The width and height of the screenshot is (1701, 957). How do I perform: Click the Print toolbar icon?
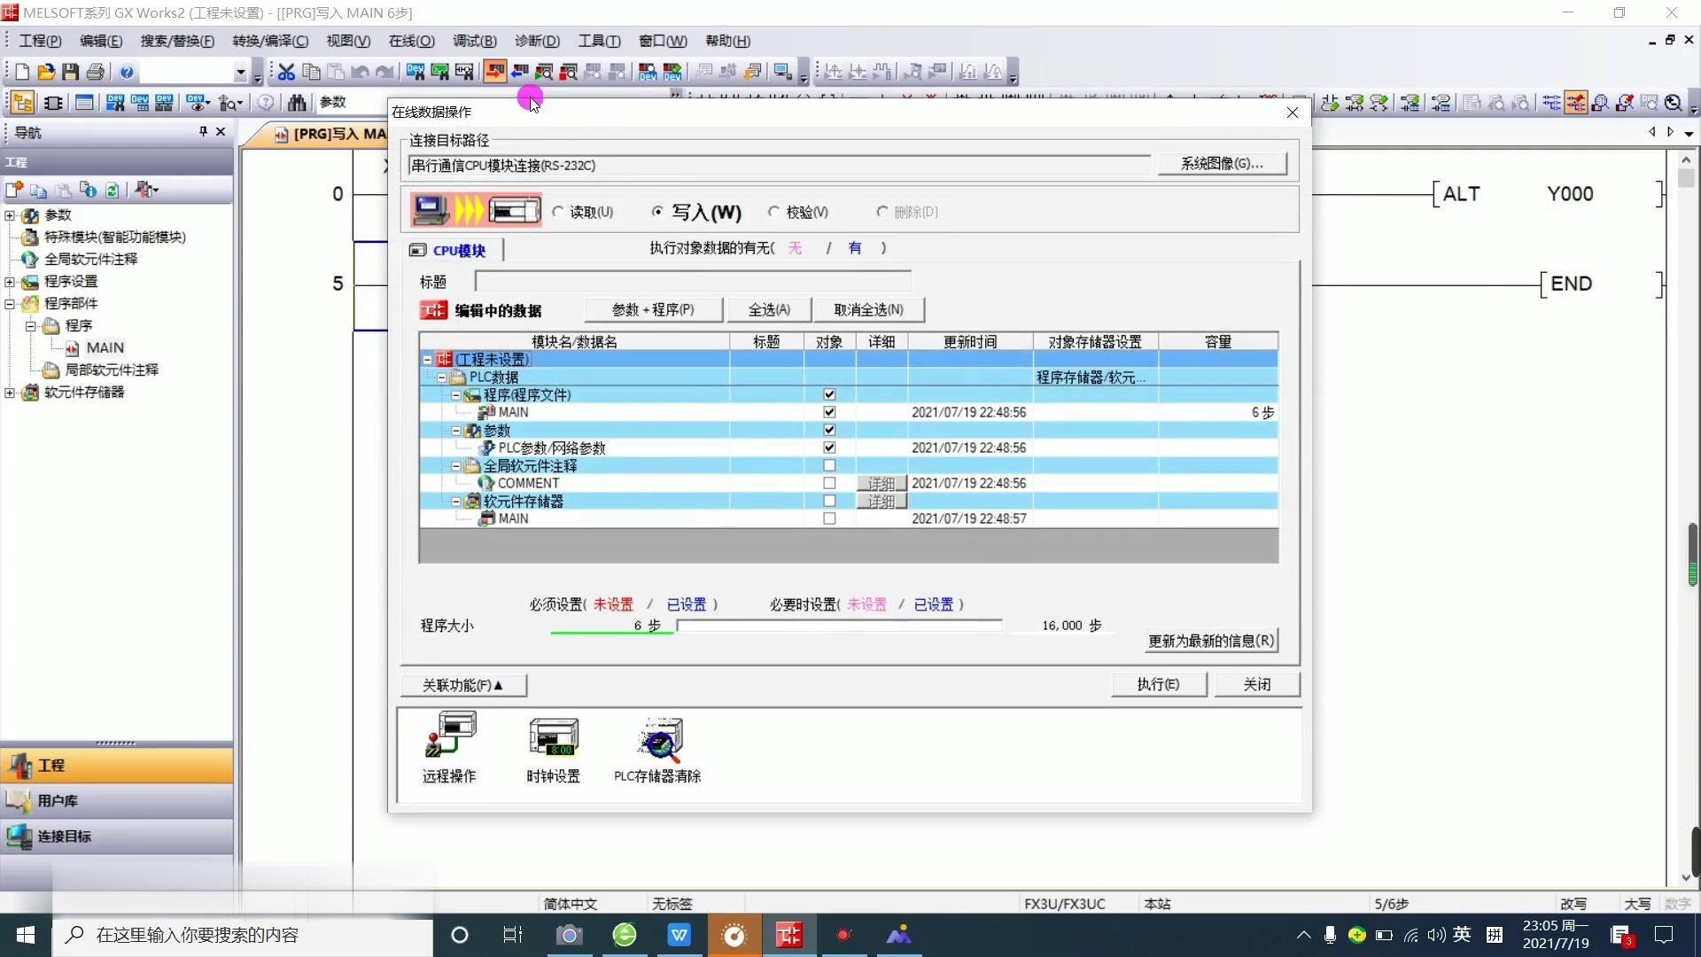coord(96,72)
